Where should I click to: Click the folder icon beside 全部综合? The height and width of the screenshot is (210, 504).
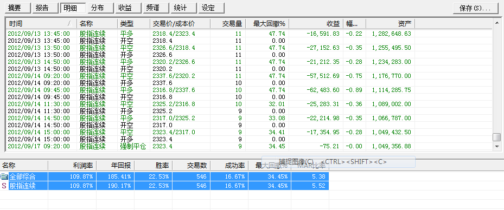[x=4, y=176]
